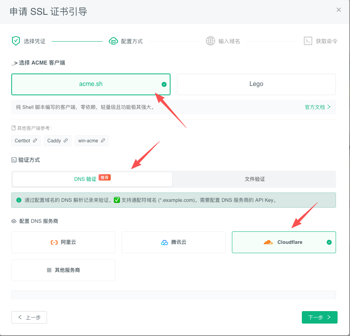This screenshot has height=336, width=350.
Task: Click the 获取命令 step label
Action: [x=327, y=41]
